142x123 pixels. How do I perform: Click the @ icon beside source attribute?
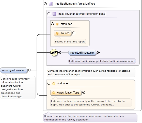click(57, 33)
